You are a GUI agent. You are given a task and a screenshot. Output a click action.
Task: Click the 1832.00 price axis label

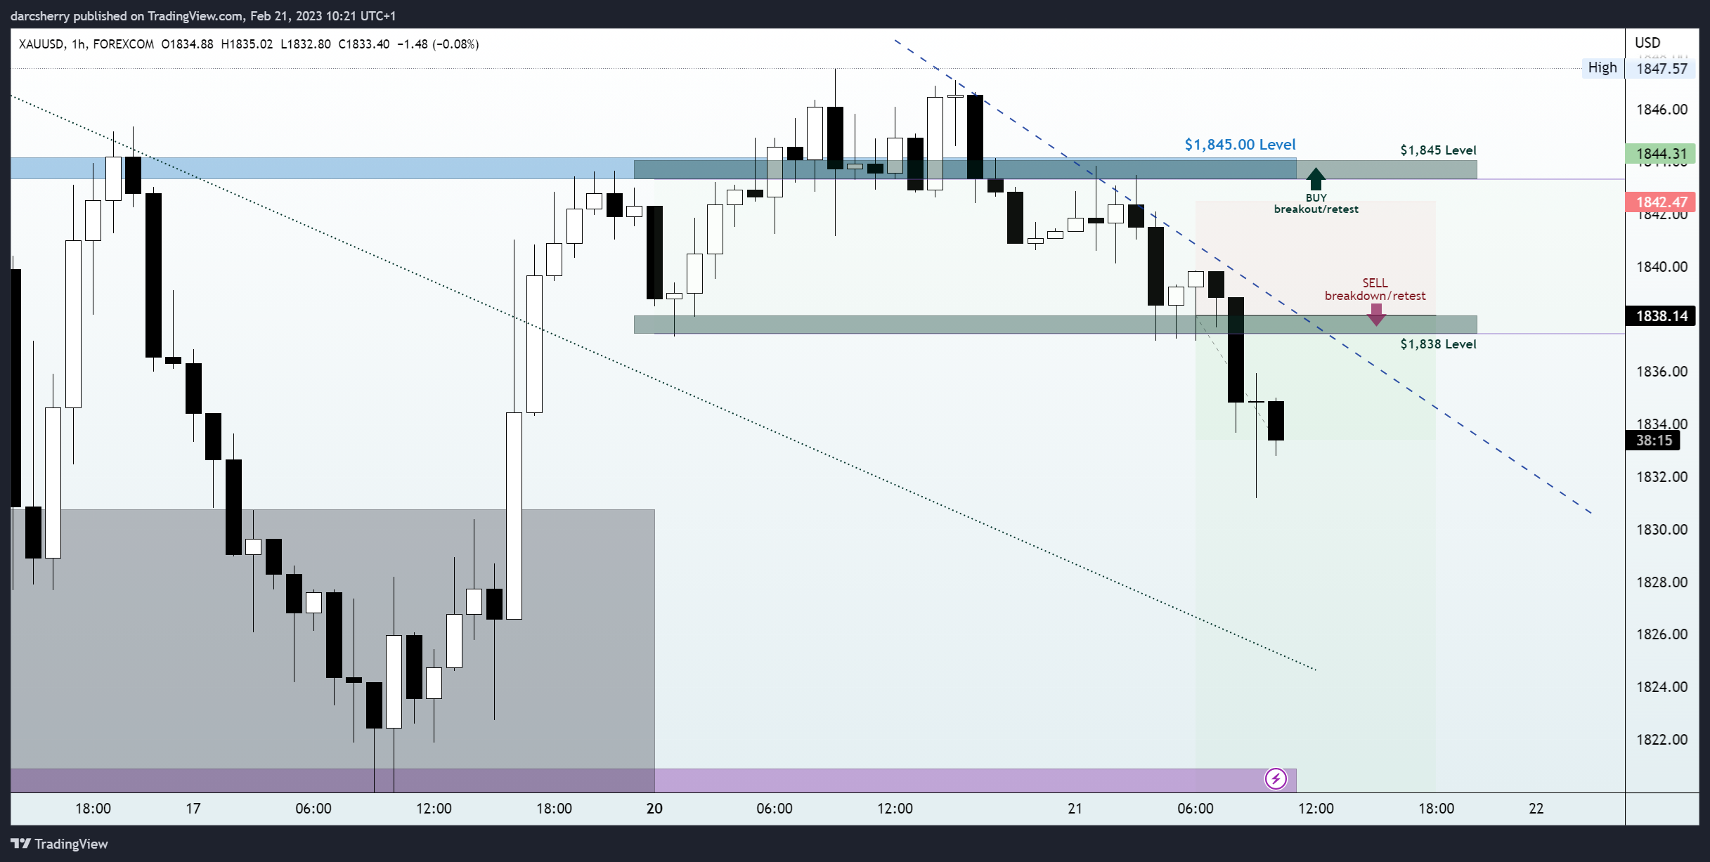click(1662, 477)
